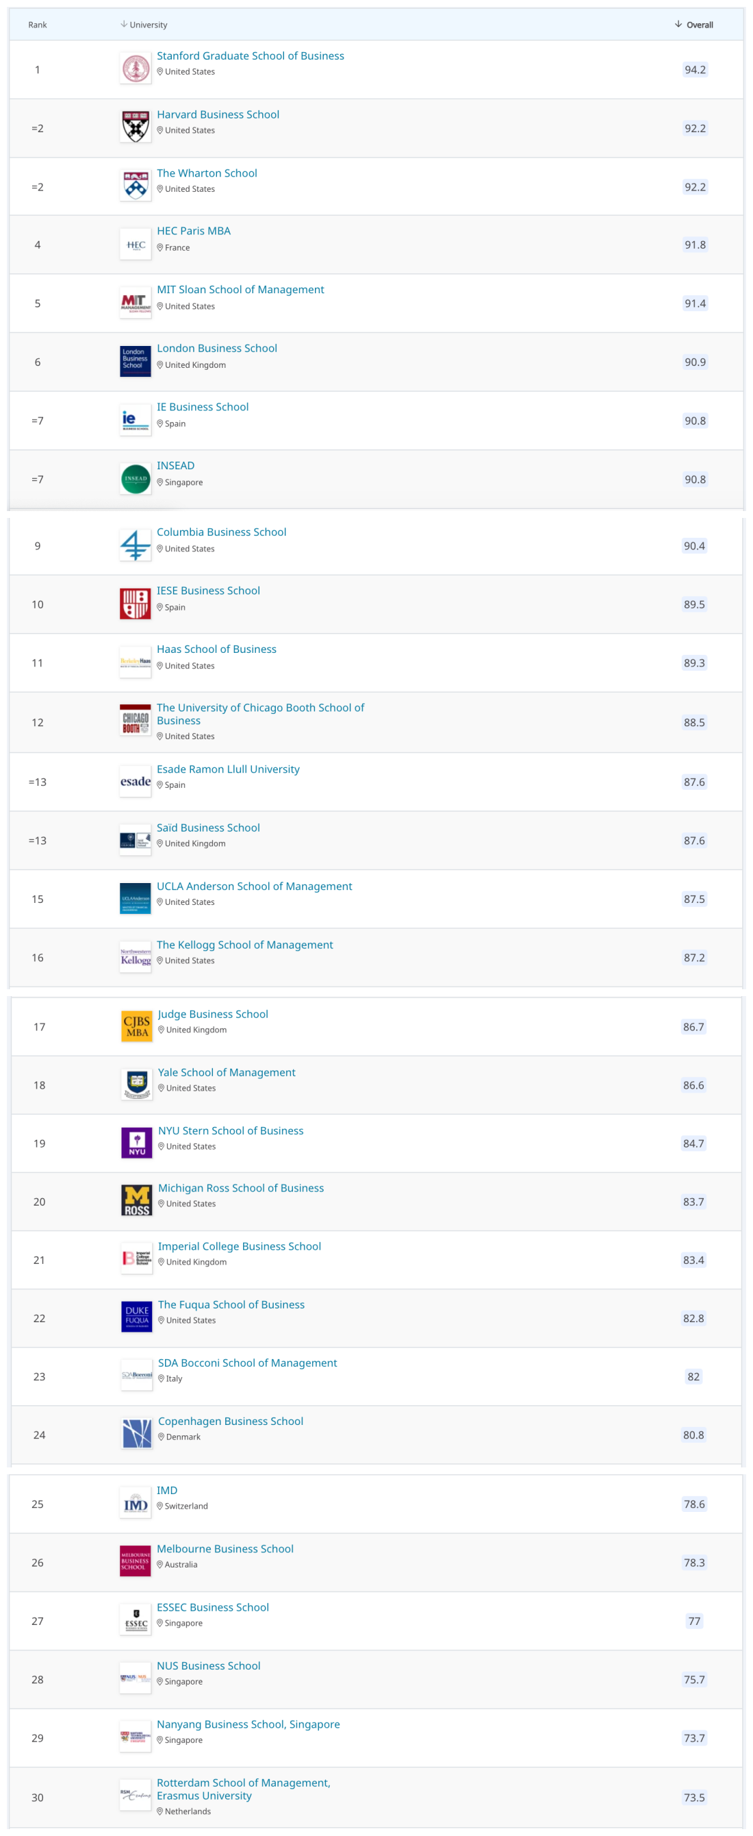The image size is (753, 1836).
Task: Click the Northwestern Kellogg logo
Action: click(136, 956)
